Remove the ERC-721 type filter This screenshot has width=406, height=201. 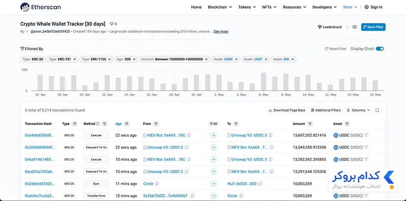click(x=75, y=59)
